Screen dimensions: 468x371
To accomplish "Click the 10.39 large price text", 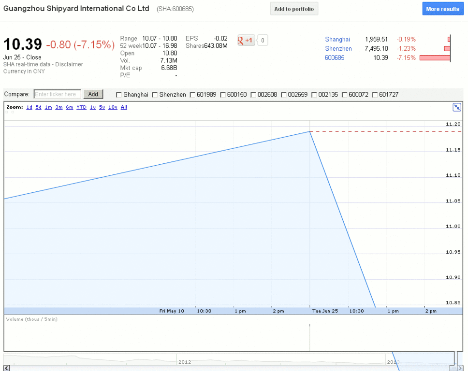I will [x=23, y=44].
